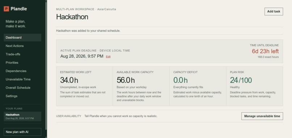
Task: Click the TIME UNTIL DEADLINE label
Action: click(x=264, y=45)
